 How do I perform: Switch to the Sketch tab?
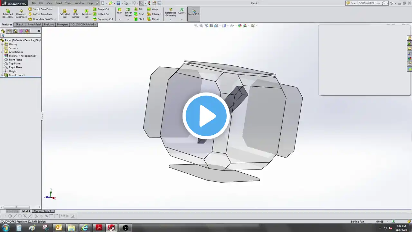[20, 24]
